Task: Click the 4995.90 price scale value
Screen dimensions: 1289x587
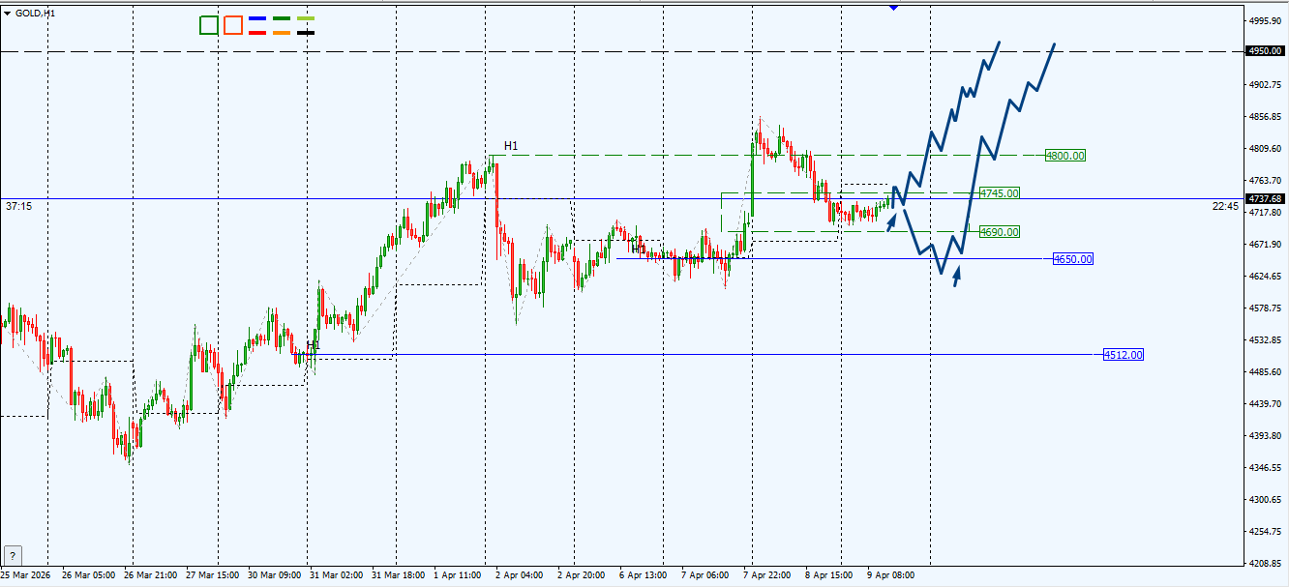Action: (x=1266, y=20)
